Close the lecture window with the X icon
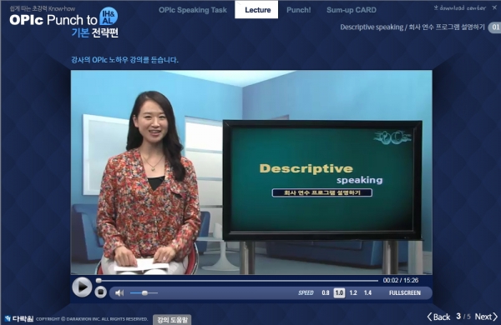The height and width of the screenshot is (325, 501). coord(494,7)
